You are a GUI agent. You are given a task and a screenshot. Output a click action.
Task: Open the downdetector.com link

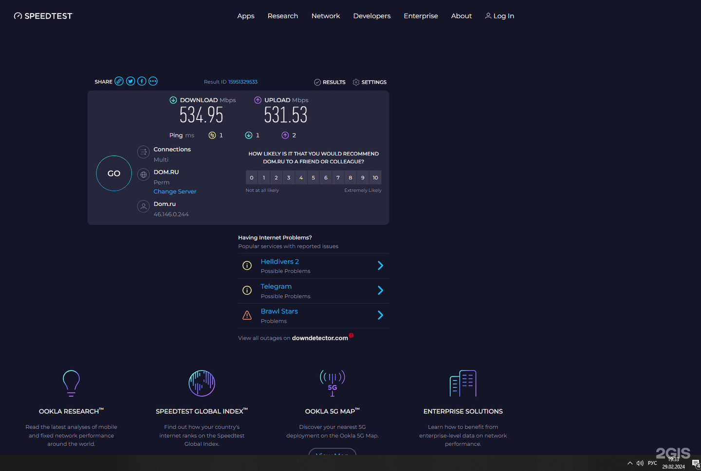point(320,338)
